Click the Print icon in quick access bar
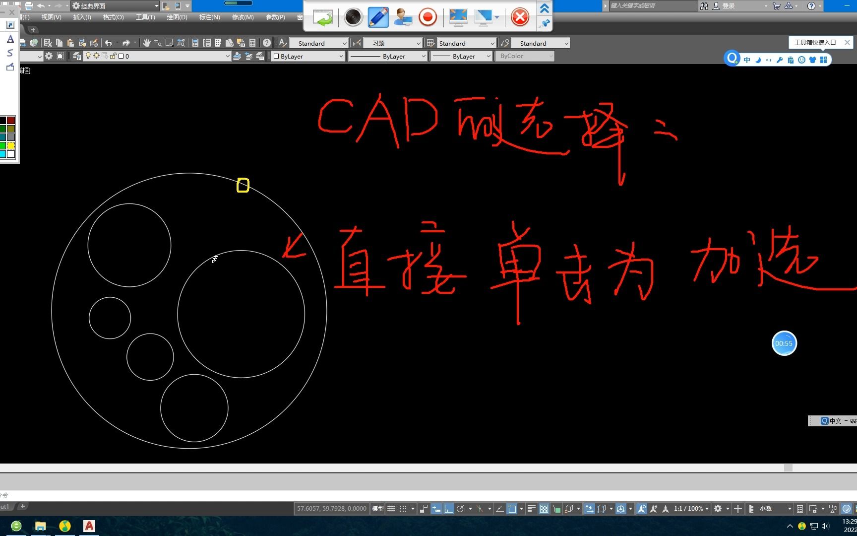The image size is (857, 536). 29,5
